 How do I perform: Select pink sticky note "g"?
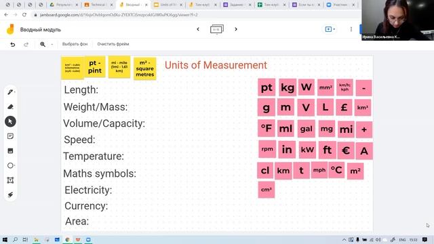coord(267,107)
